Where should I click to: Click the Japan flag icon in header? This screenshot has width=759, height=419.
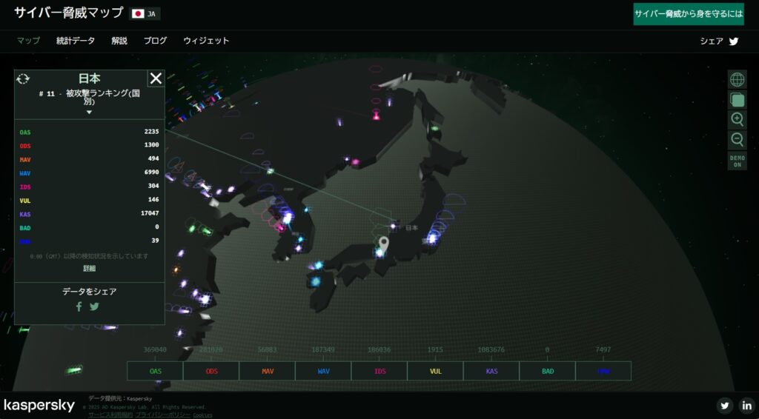pyautogui.click(x=138, y=13)
